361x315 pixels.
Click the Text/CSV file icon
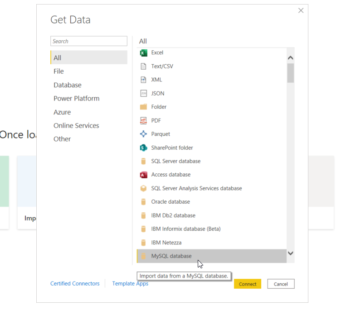(143, 67)
